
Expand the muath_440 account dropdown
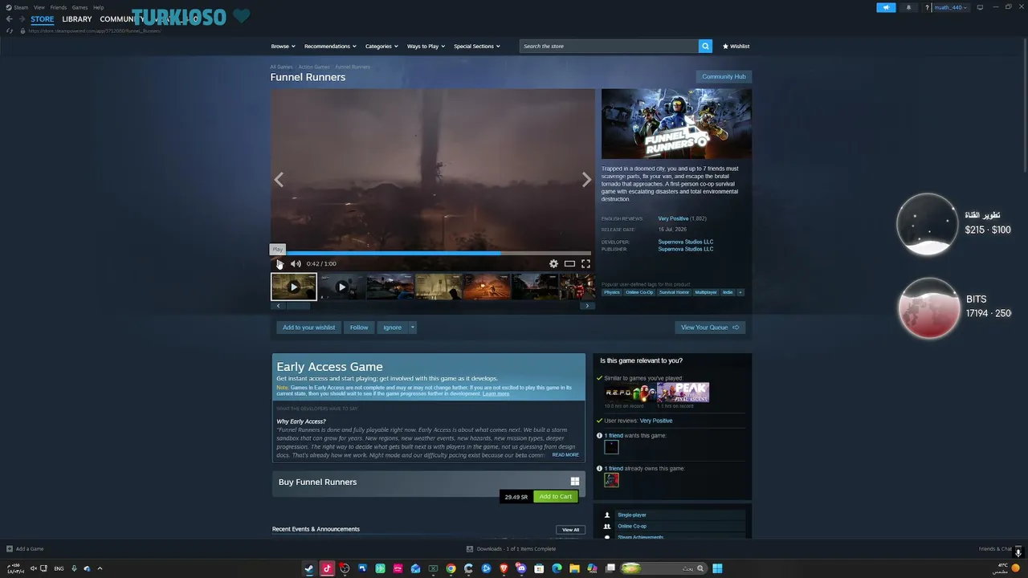[950, 7]
